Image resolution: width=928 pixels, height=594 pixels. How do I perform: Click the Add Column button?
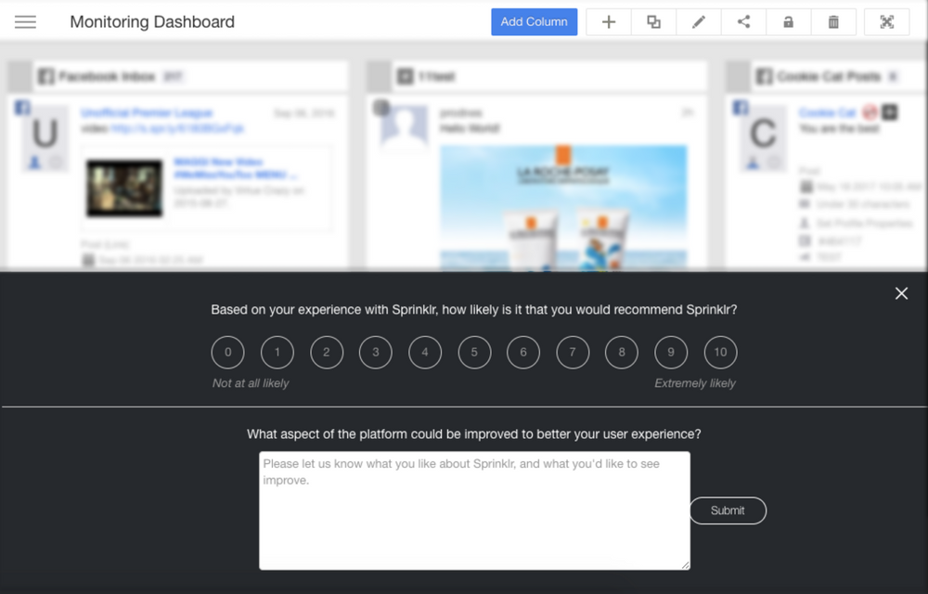point(534,22)
